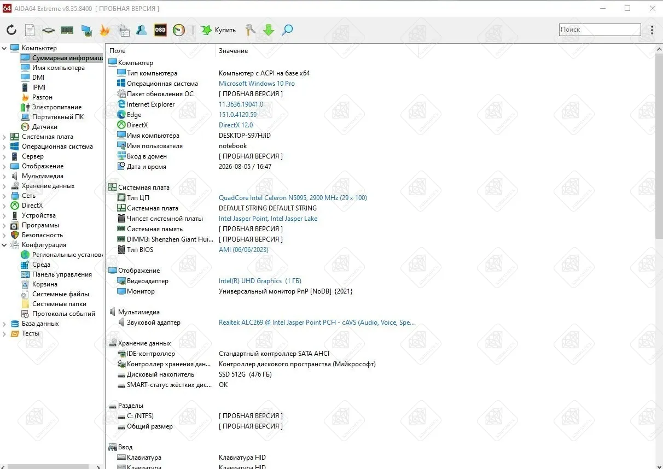Expand the Тесты tree node
Image resolution: width=663 pixels, height=469 pixels.
pos(4,333)
